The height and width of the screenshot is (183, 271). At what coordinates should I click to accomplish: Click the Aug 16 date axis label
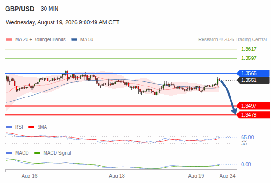point(29,176)
